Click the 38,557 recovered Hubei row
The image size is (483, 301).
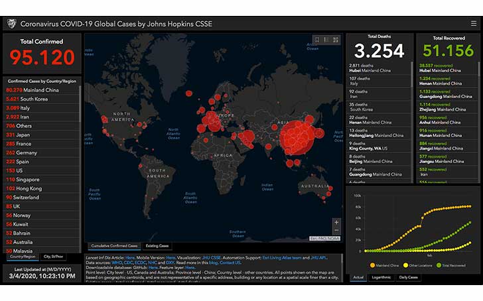[447, 68]
